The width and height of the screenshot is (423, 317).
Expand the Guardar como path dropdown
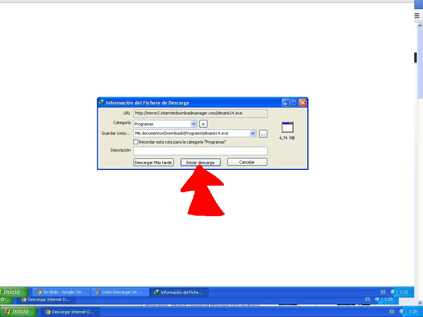coord(253,134)
